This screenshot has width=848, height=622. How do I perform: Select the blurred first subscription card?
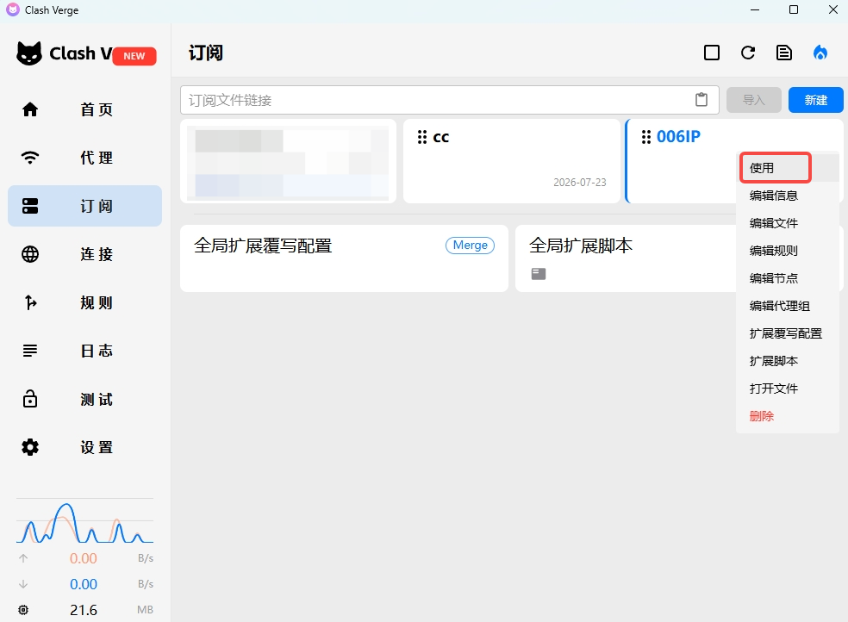288,162
